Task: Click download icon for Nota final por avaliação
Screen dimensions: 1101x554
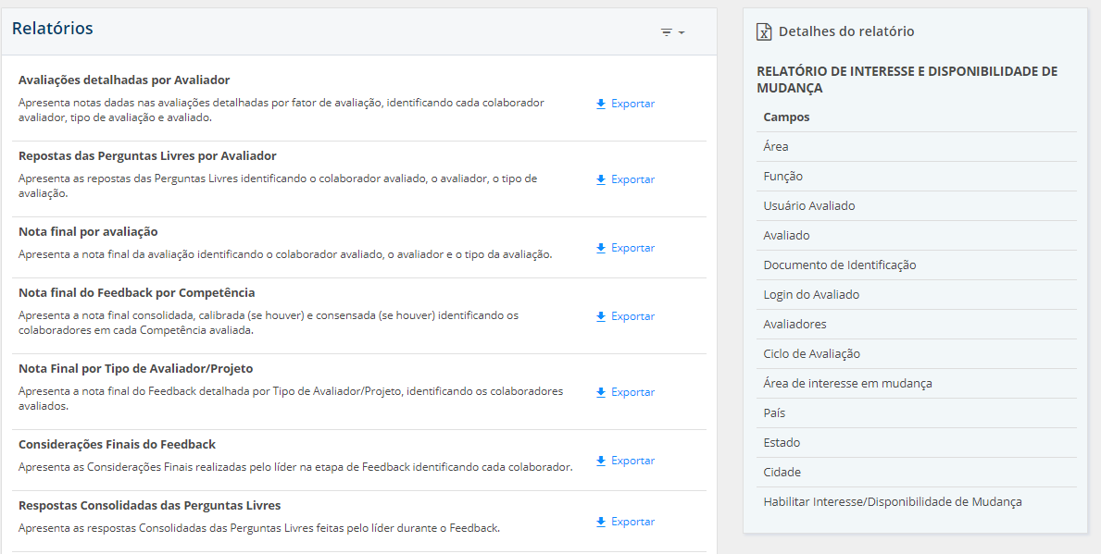Action: tap(601, 248)
